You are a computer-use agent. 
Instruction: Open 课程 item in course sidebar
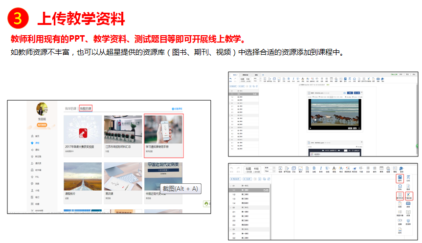35,143
